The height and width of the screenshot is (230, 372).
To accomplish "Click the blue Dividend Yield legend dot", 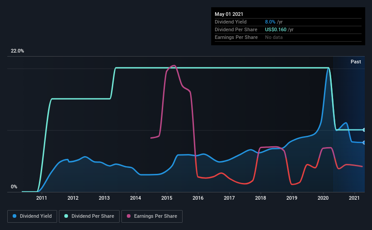I will coord(14,216).
